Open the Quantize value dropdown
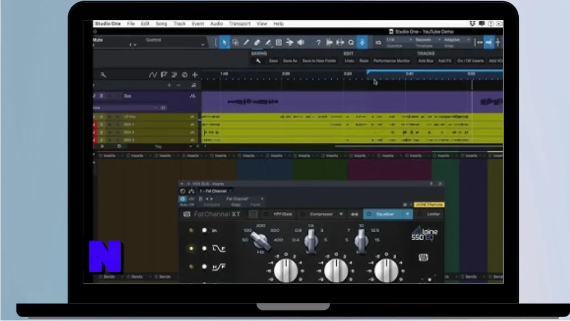 coord(399,40)
